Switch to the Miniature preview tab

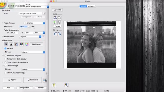(91, 6)
